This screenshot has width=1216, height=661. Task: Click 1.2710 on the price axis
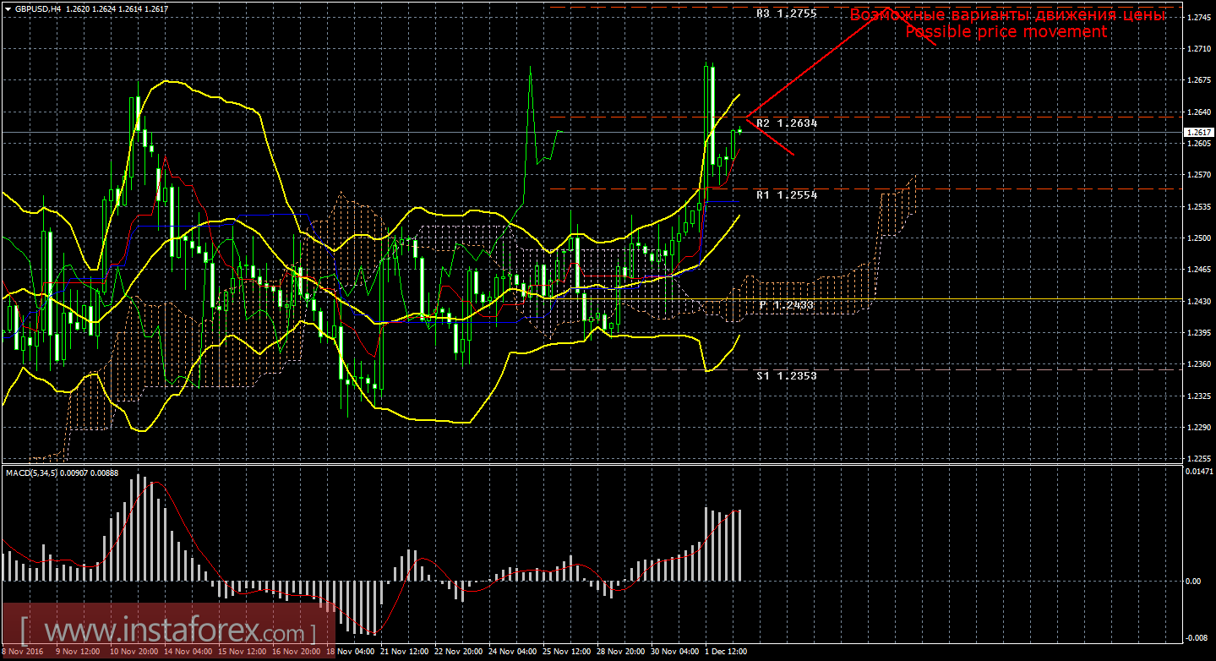coord(1199,49)
